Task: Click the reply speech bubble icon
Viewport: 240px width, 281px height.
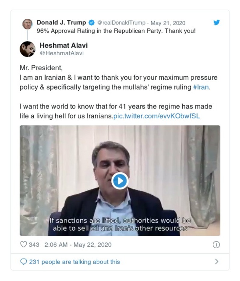Action: (x=24, y=262)
